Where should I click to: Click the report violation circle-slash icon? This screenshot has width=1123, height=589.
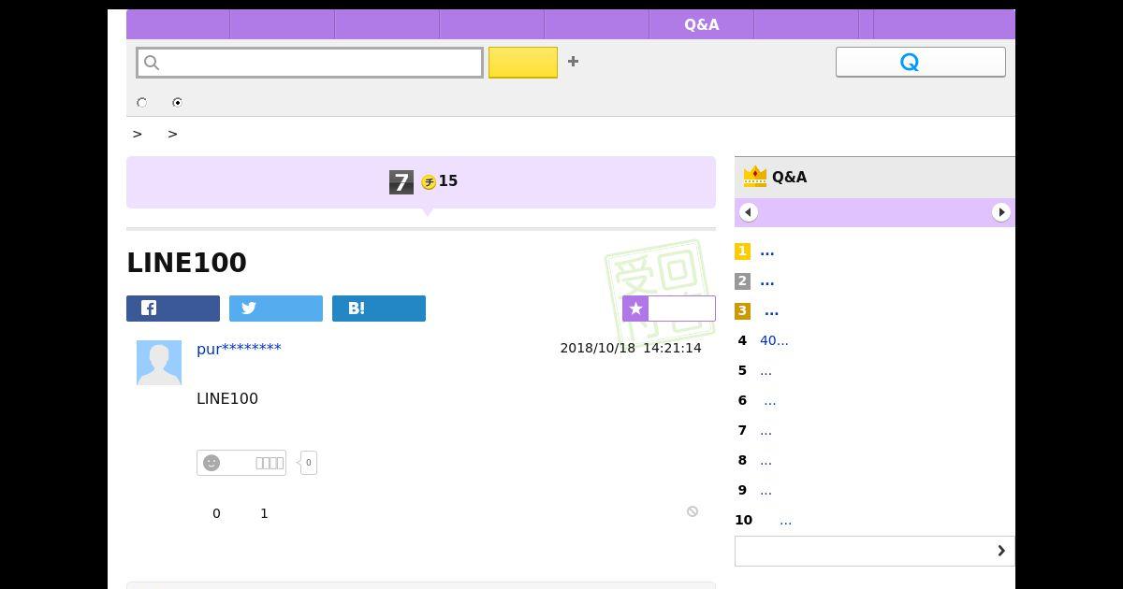(693, 511)
